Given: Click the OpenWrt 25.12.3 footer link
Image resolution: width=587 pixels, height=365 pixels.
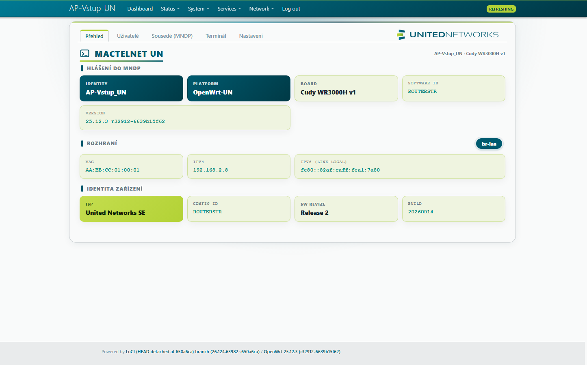Looking at the screenshot, I should tap(302, 352).
